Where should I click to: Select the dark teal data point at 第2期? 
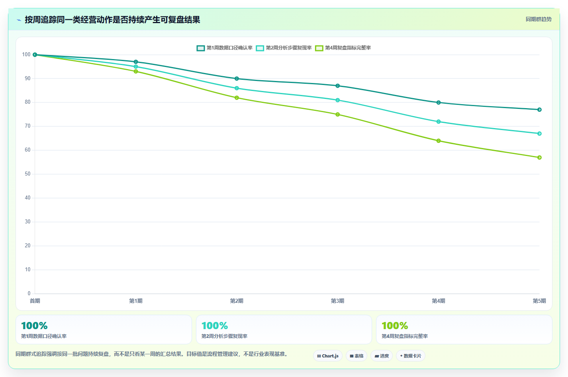point(237,79)
